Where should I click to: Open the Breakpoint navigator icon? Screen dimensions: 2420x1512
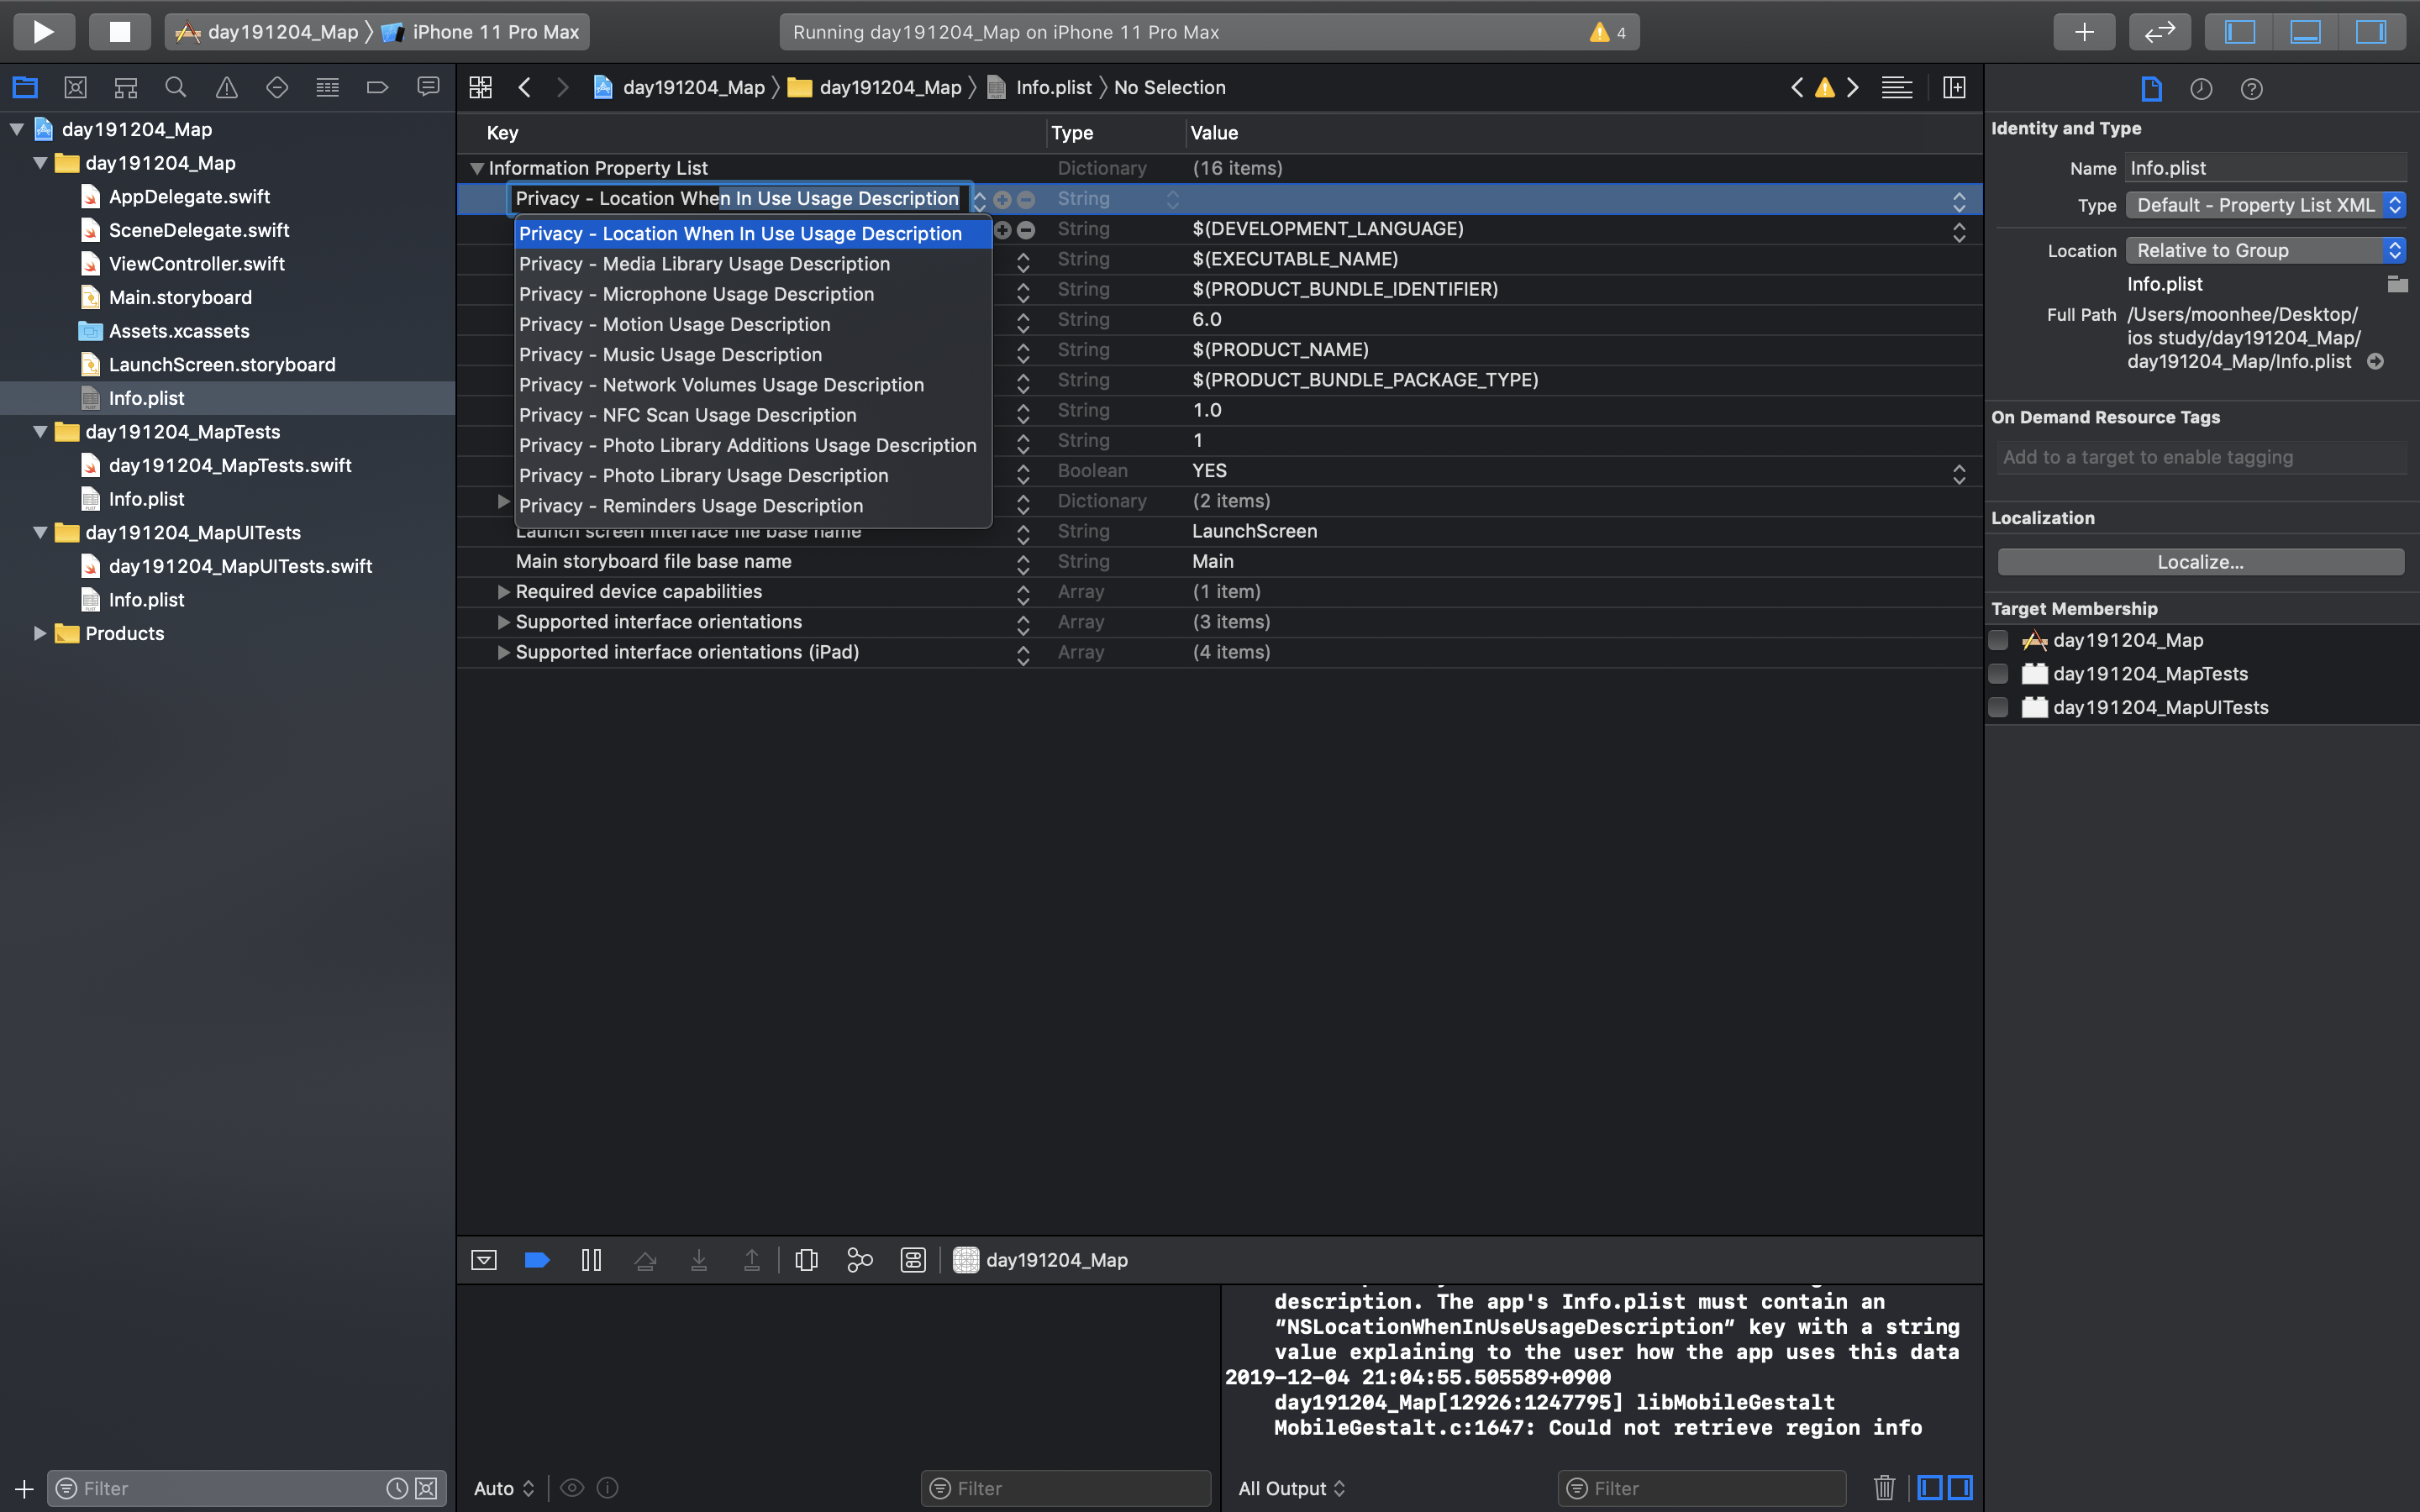click(377, 88)
